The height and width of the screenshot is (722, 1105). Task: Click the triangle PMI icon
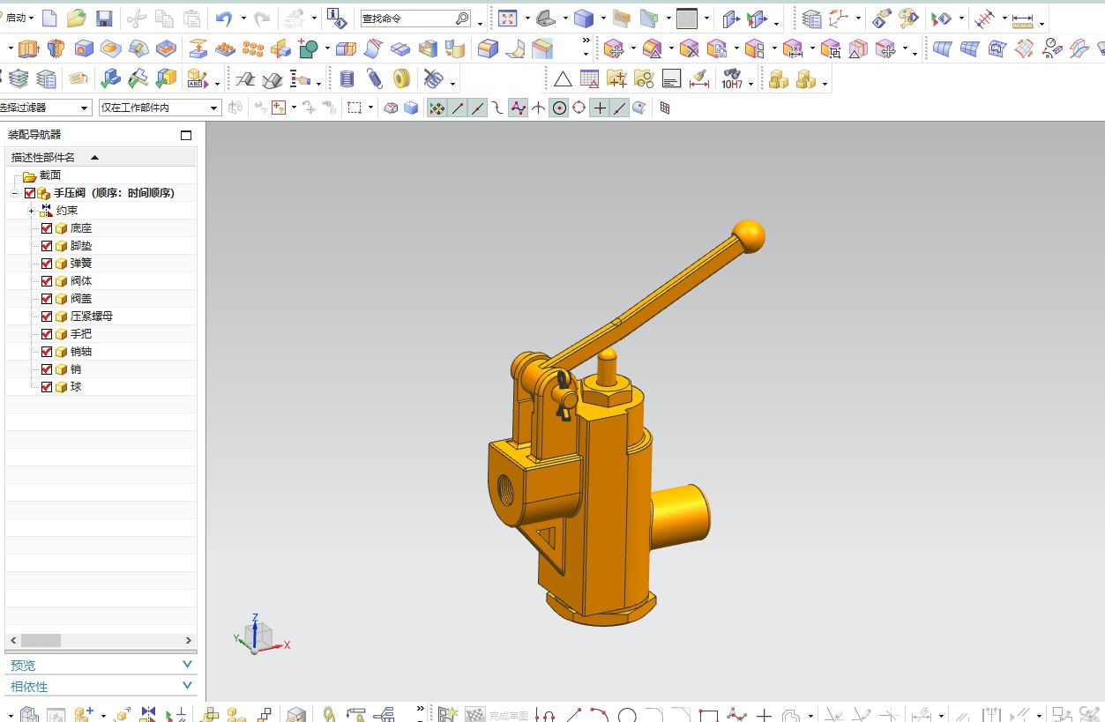click(563, 79)
